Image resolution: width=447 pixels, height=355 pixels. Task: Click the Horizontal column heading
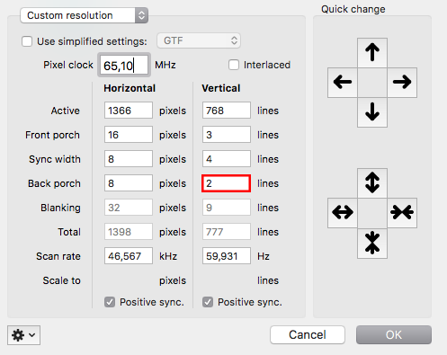pyautogui.click(x=130, y=88)
